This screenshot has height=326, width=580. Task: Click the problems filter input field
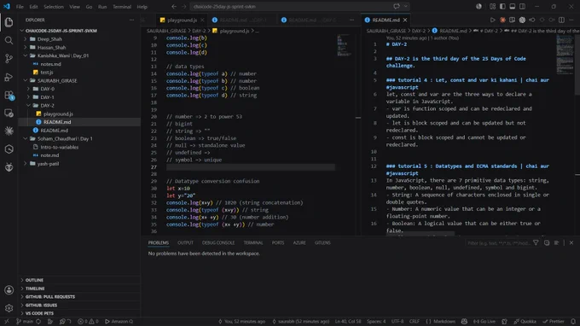point(499,243)
